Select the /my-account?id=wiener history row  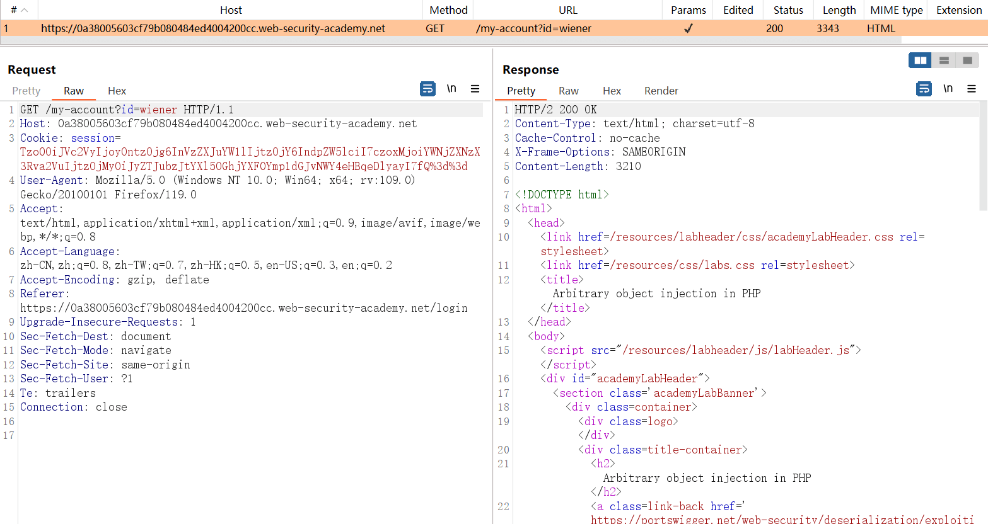point(533,28)
